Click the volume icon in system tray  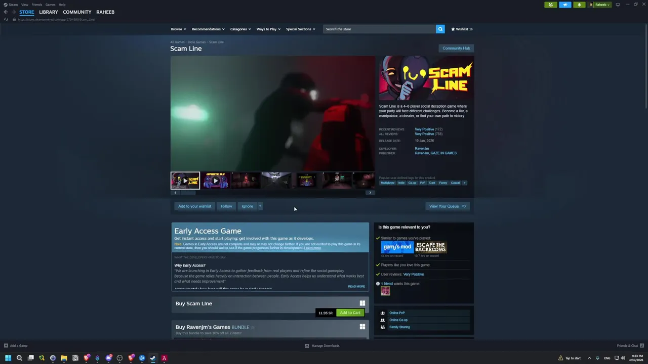point(624,358)
